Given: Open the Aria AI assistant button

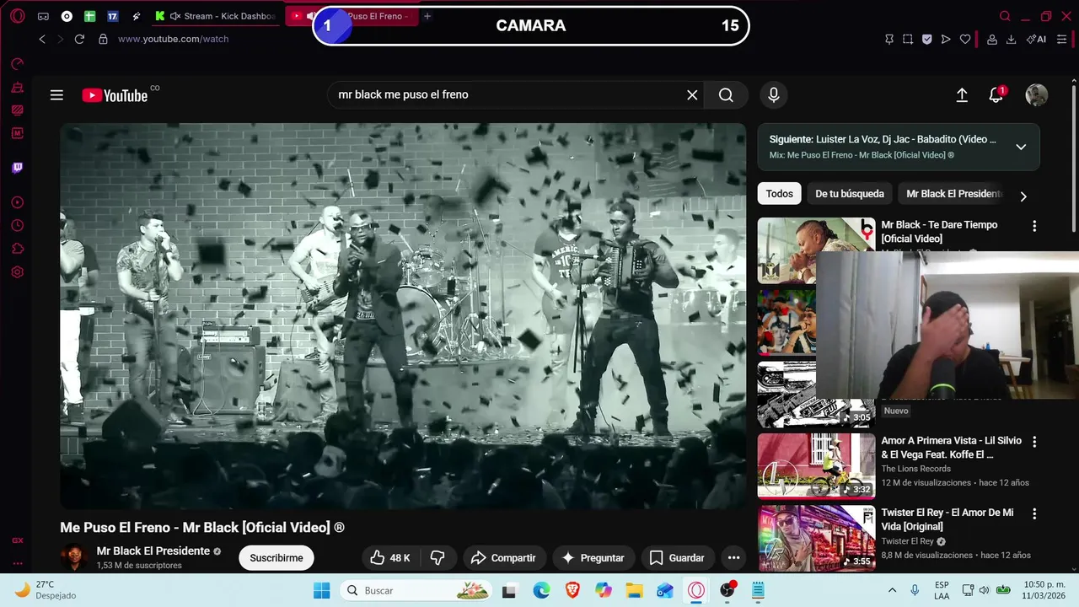Looking at the screenshot, I should (x=1036, y=39).
